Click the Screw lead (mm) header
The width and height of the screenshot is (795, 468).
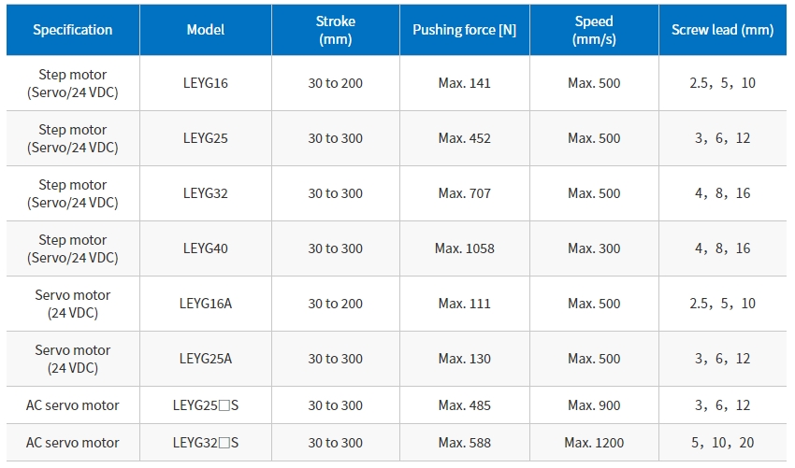click(x=722, y=30)
